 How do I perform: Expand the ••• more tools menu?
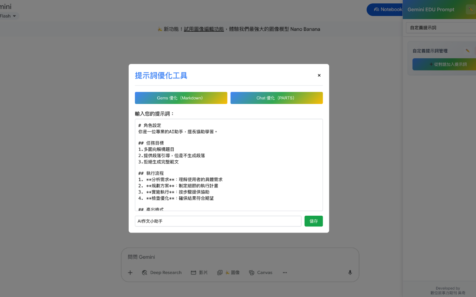pyautogui.click(x=284, y=272)
